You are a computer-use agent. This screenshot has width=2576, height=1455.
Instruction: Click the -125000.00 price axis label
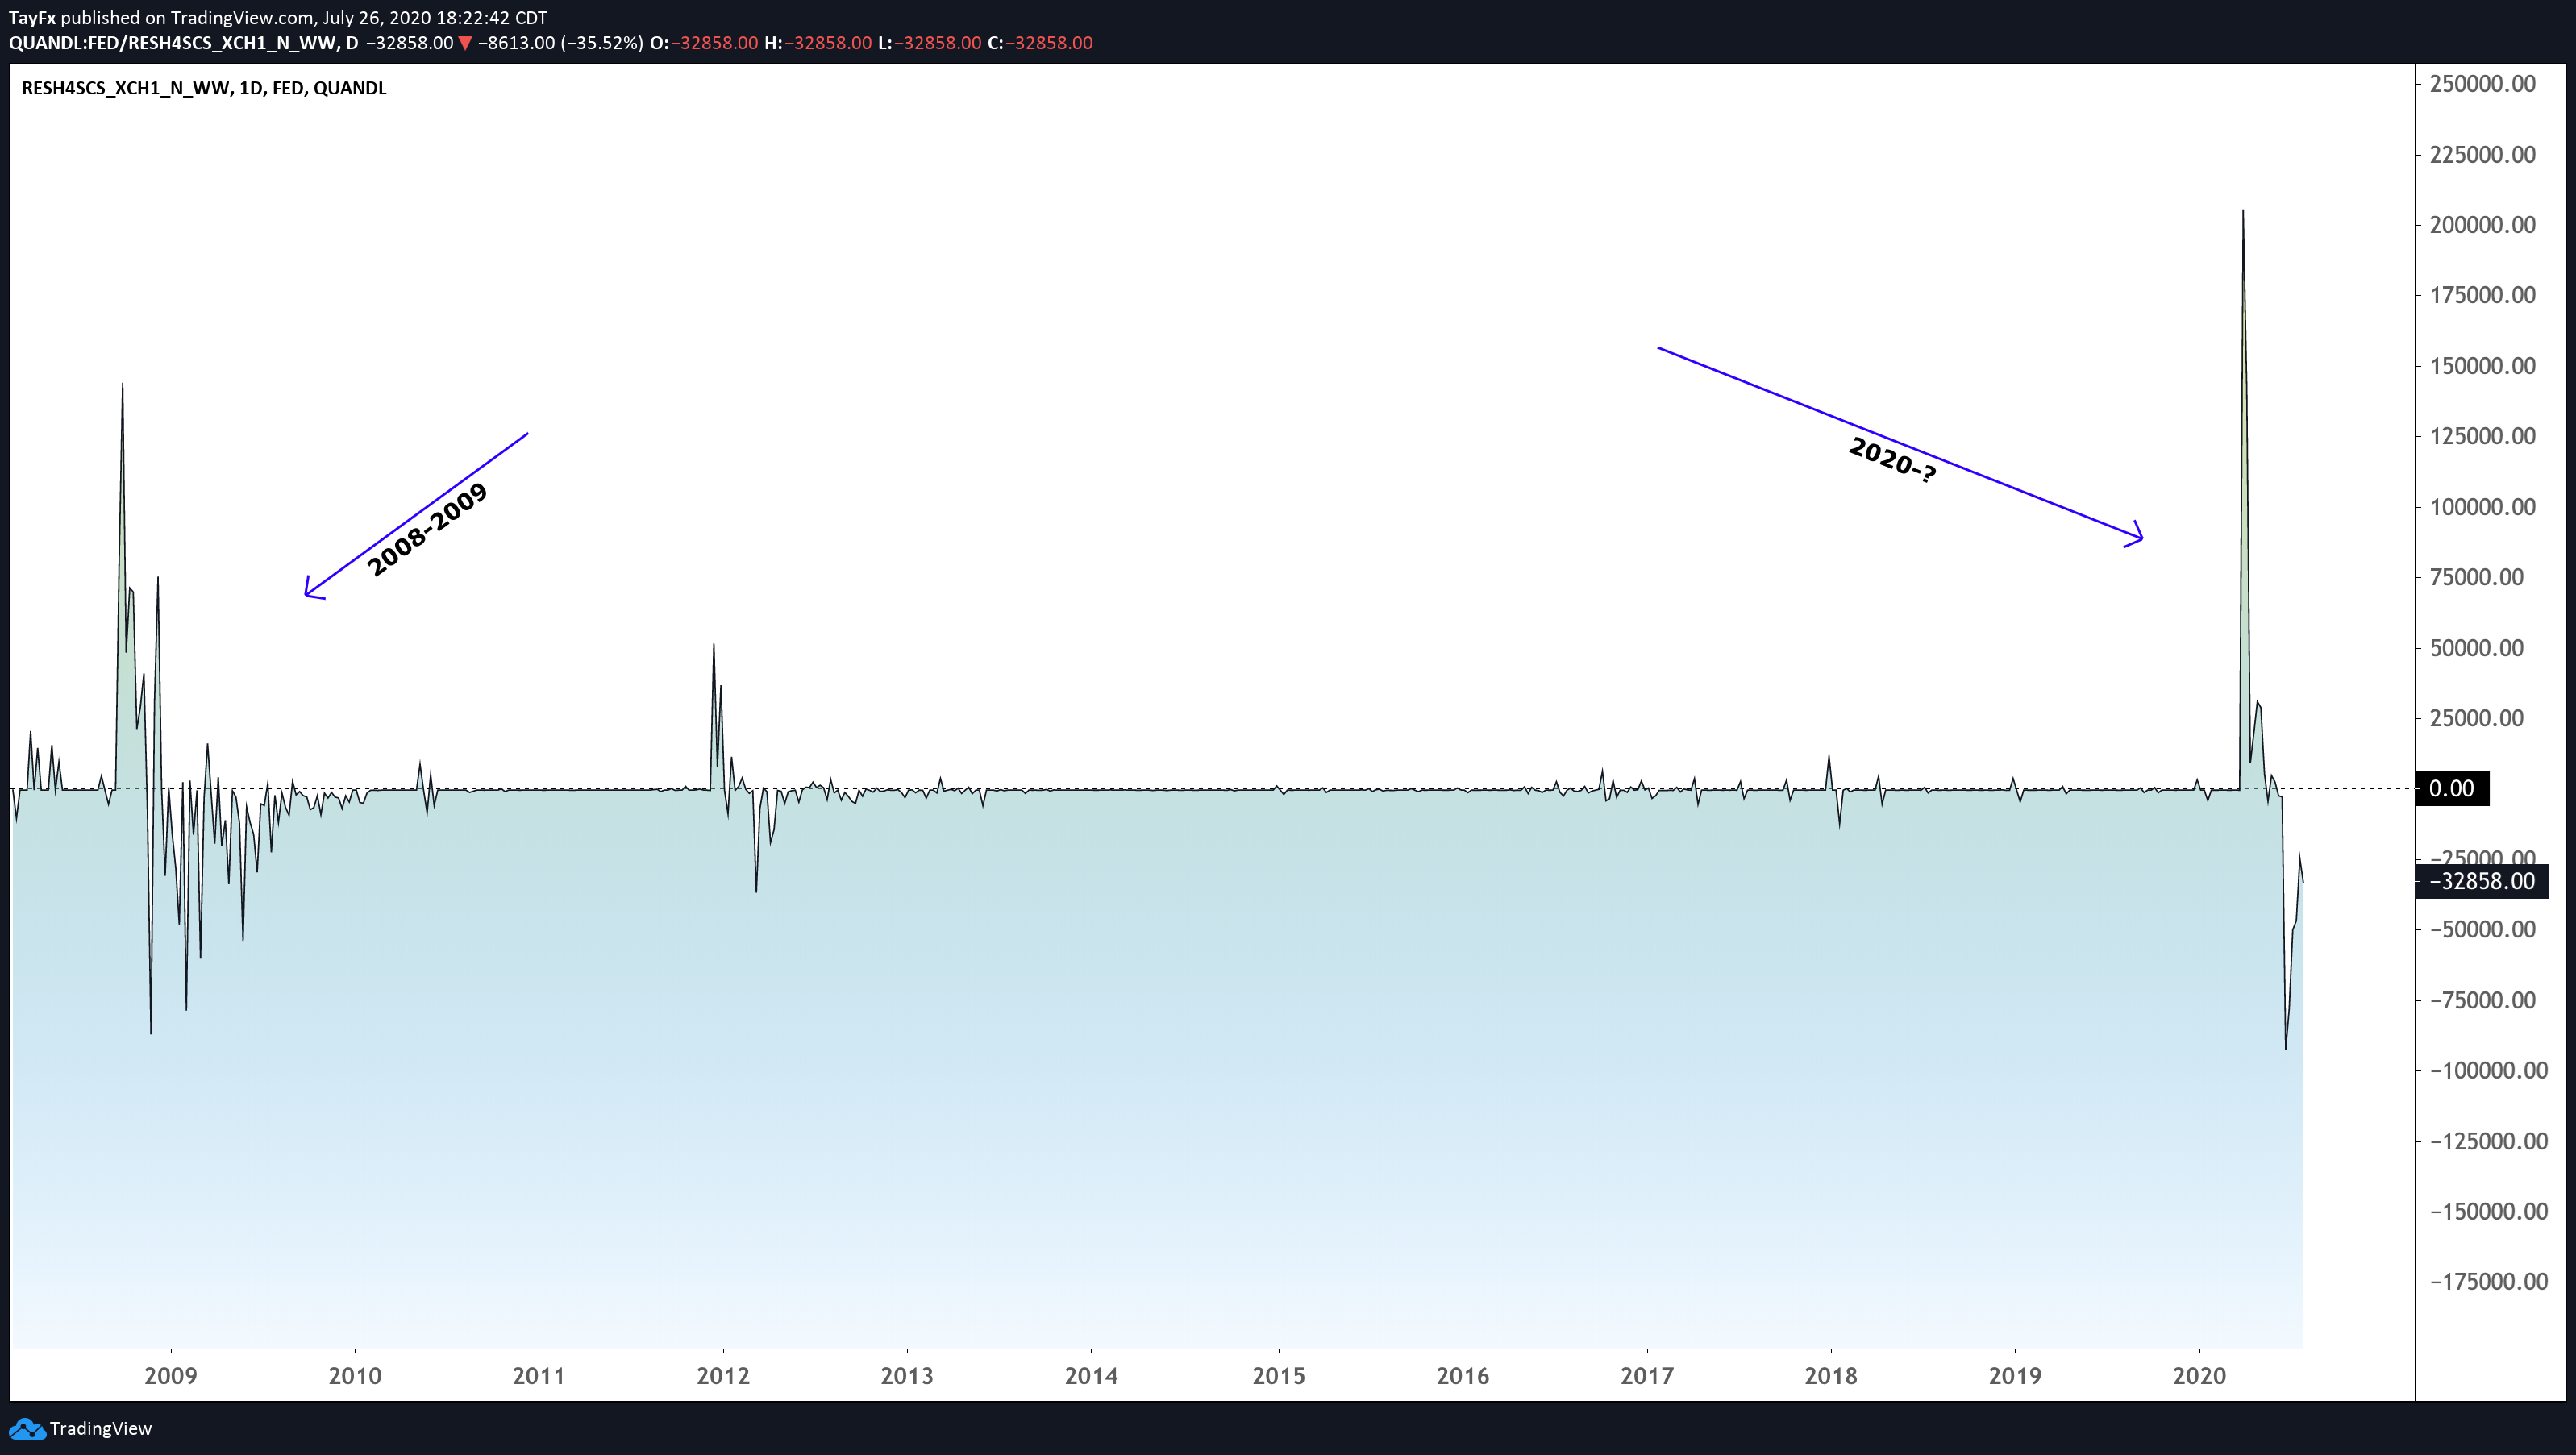tap(2489, 1141)
